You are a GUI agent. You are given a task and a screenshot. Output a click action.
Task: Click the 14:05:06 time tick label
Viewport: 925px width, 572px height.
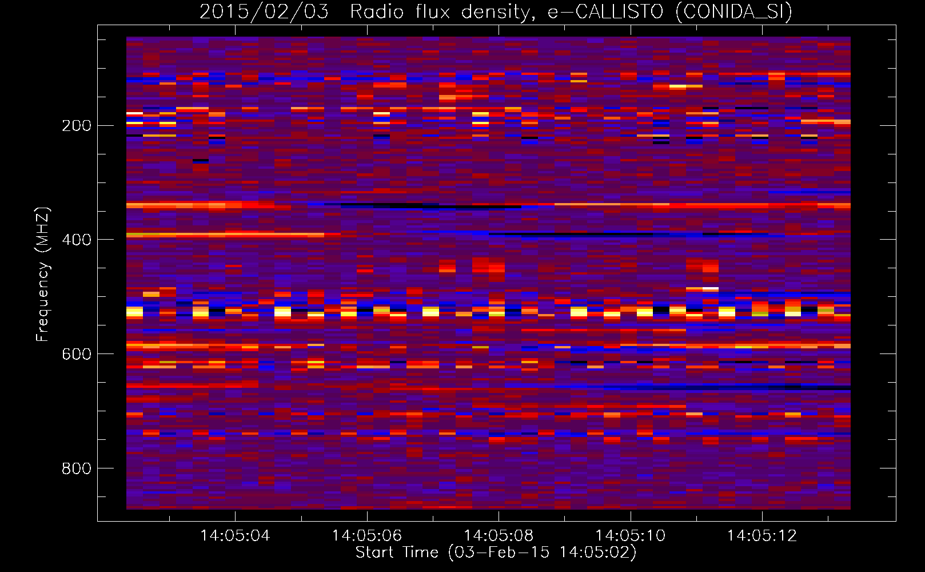(367, 536)
